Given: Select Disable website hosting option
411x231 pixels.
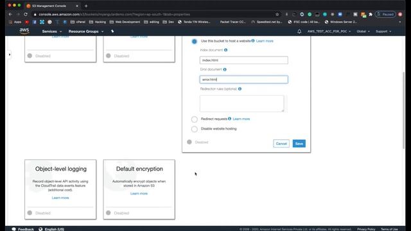Looking at the screenshot, I should [x=194, y=129].
